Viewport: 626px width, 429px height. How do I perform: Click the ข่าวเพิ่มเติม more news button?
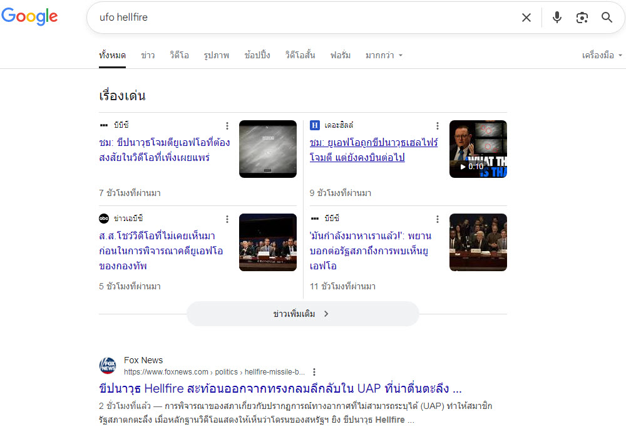pos(302,314)
